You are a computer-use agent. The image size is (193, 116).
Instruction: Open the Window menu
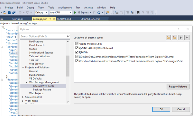coord(101,8)
